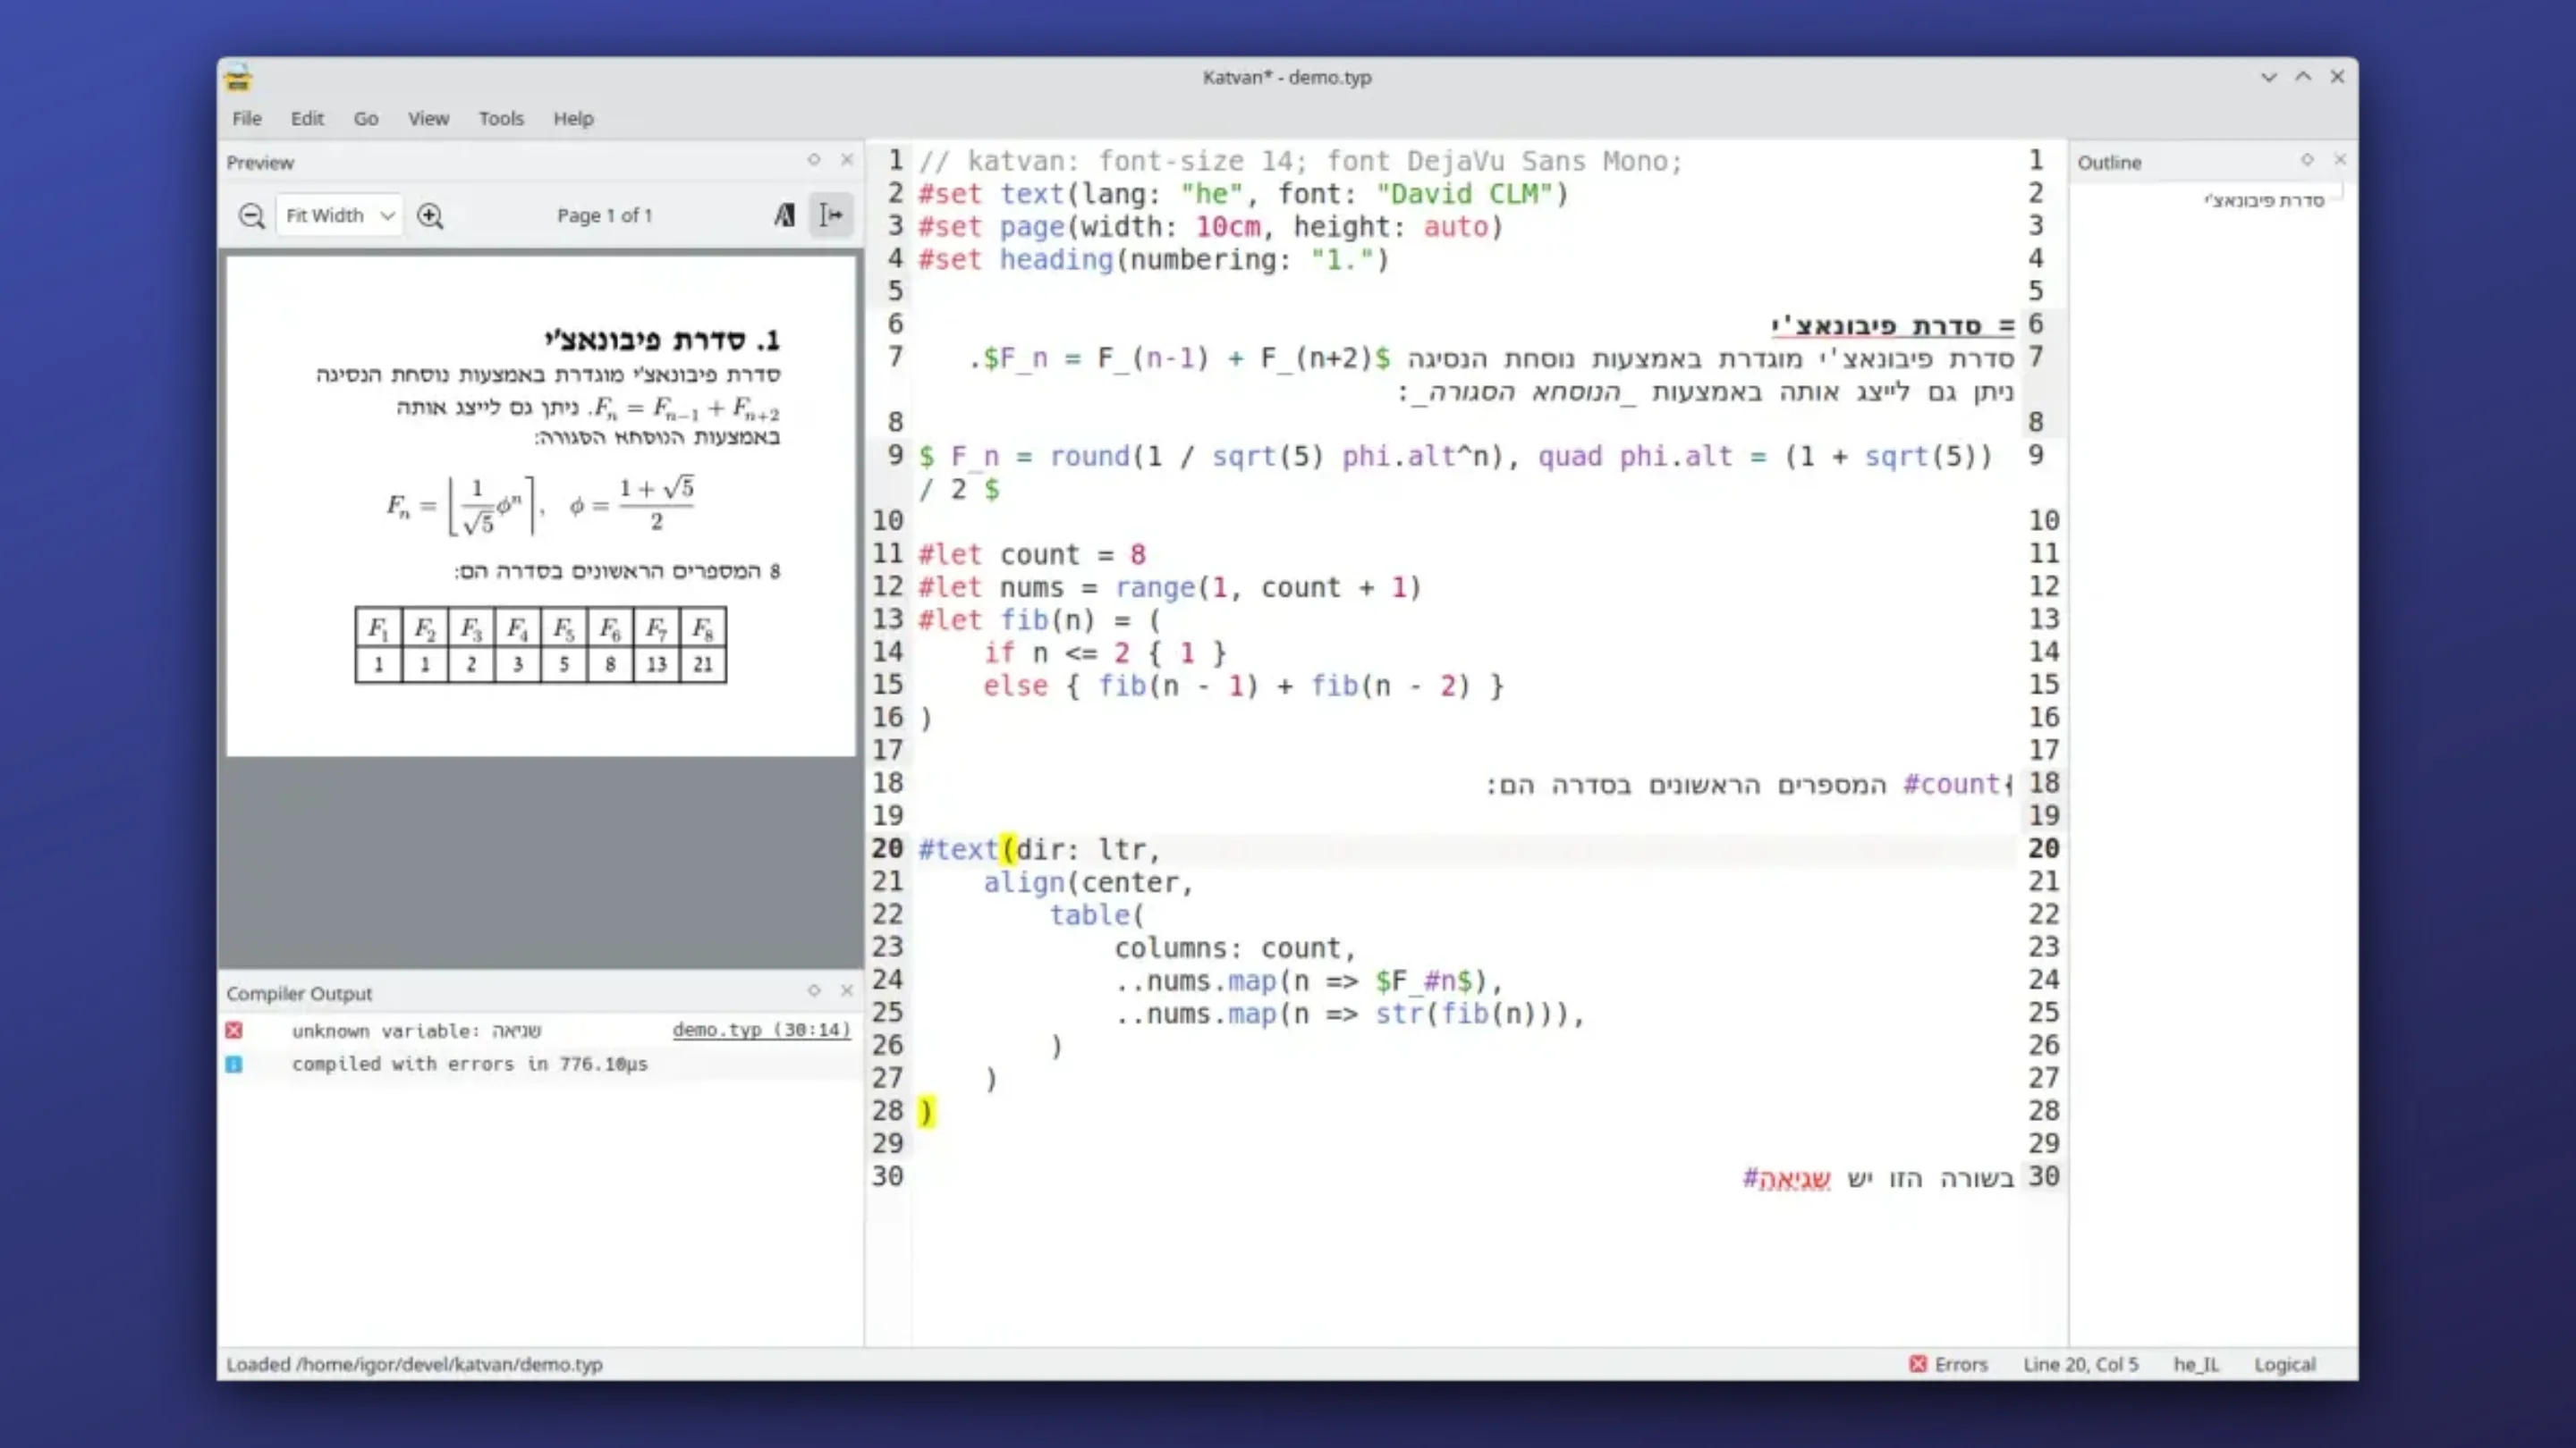
Task: Click the Fibonacci table in preview
Action: tap(541, 644)
